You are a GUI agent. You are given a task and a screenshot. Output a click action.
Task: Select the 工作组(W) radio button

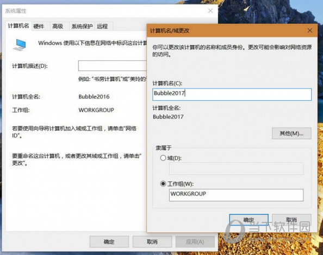163,183
